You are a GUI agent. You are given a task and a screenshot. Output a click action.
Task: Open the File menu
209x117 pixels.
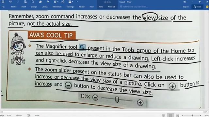coord(3,7)
